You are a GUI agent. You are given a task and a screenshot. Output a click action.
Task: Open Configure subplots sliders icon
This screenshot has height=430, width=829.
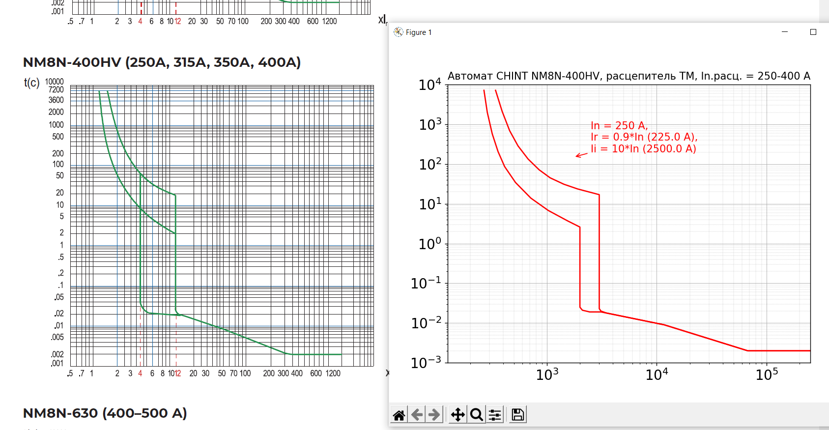495,415
